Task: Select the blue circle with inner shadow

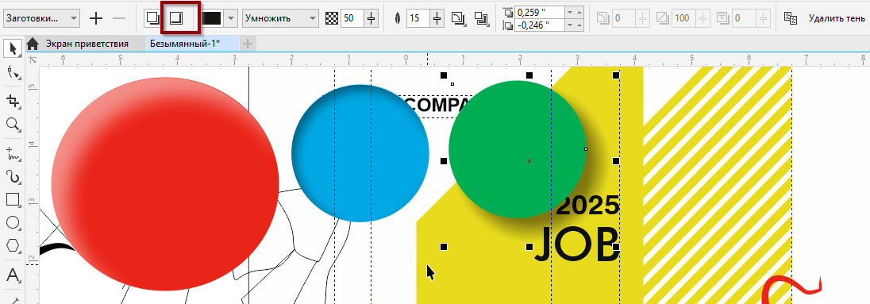Action: pos(360,153)
